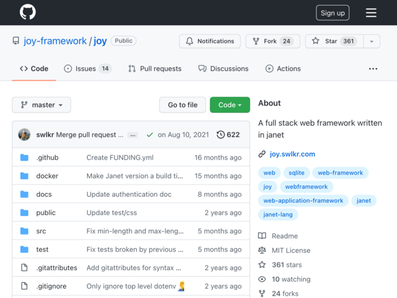
Task: Select the web topic tag
Action: pos(269,173)
